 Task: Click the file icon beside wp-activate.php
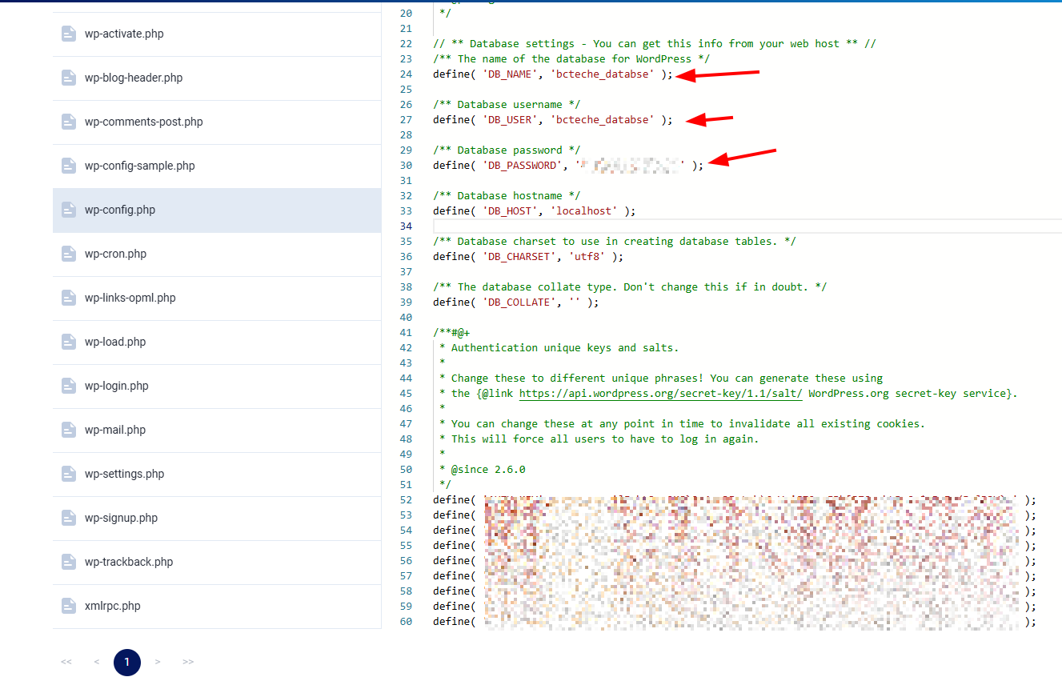[69, 34]
